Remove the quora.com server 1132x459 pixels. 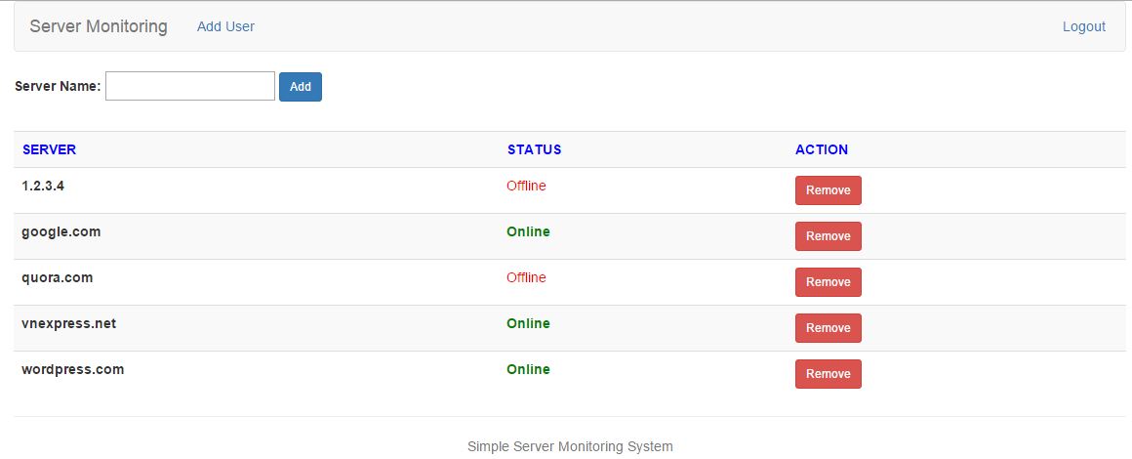(x=829, y=282)
